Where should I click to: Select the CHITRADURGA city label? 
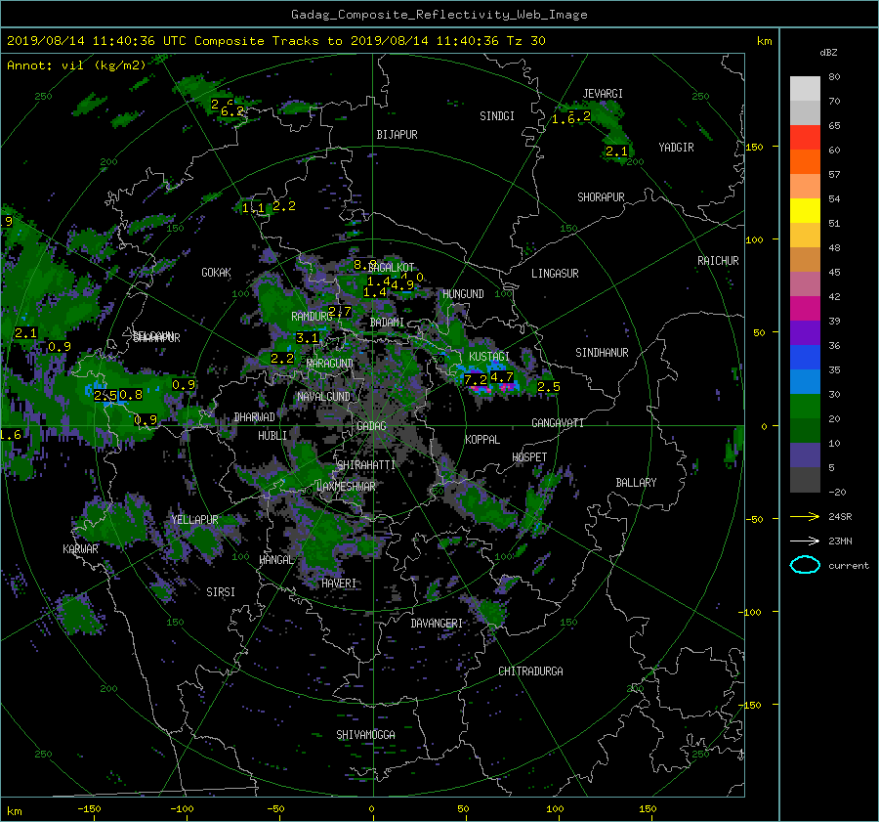(x=530, y=671)
